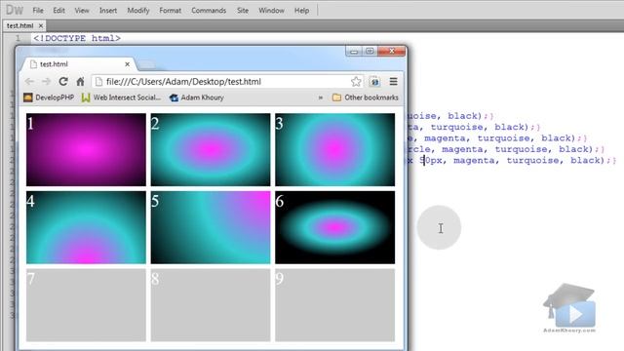Open the Format menu
Screen dimensions: 624x351
click(170, 11)
